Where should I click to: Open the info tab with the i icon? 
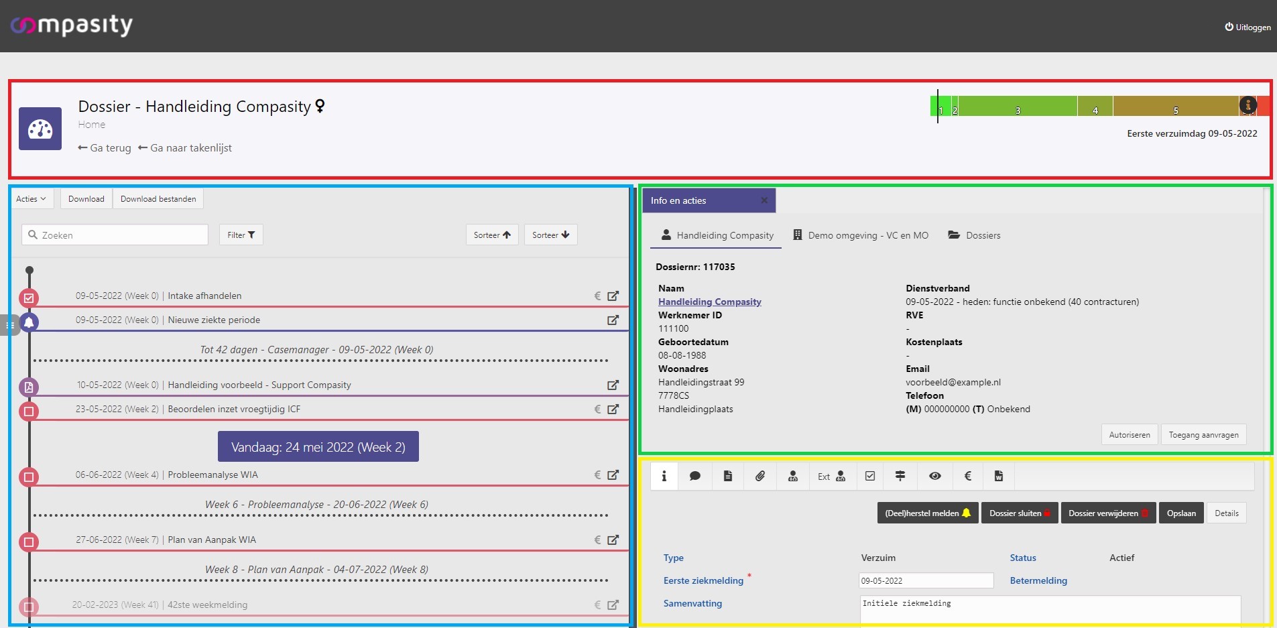(x=664, y=476)
